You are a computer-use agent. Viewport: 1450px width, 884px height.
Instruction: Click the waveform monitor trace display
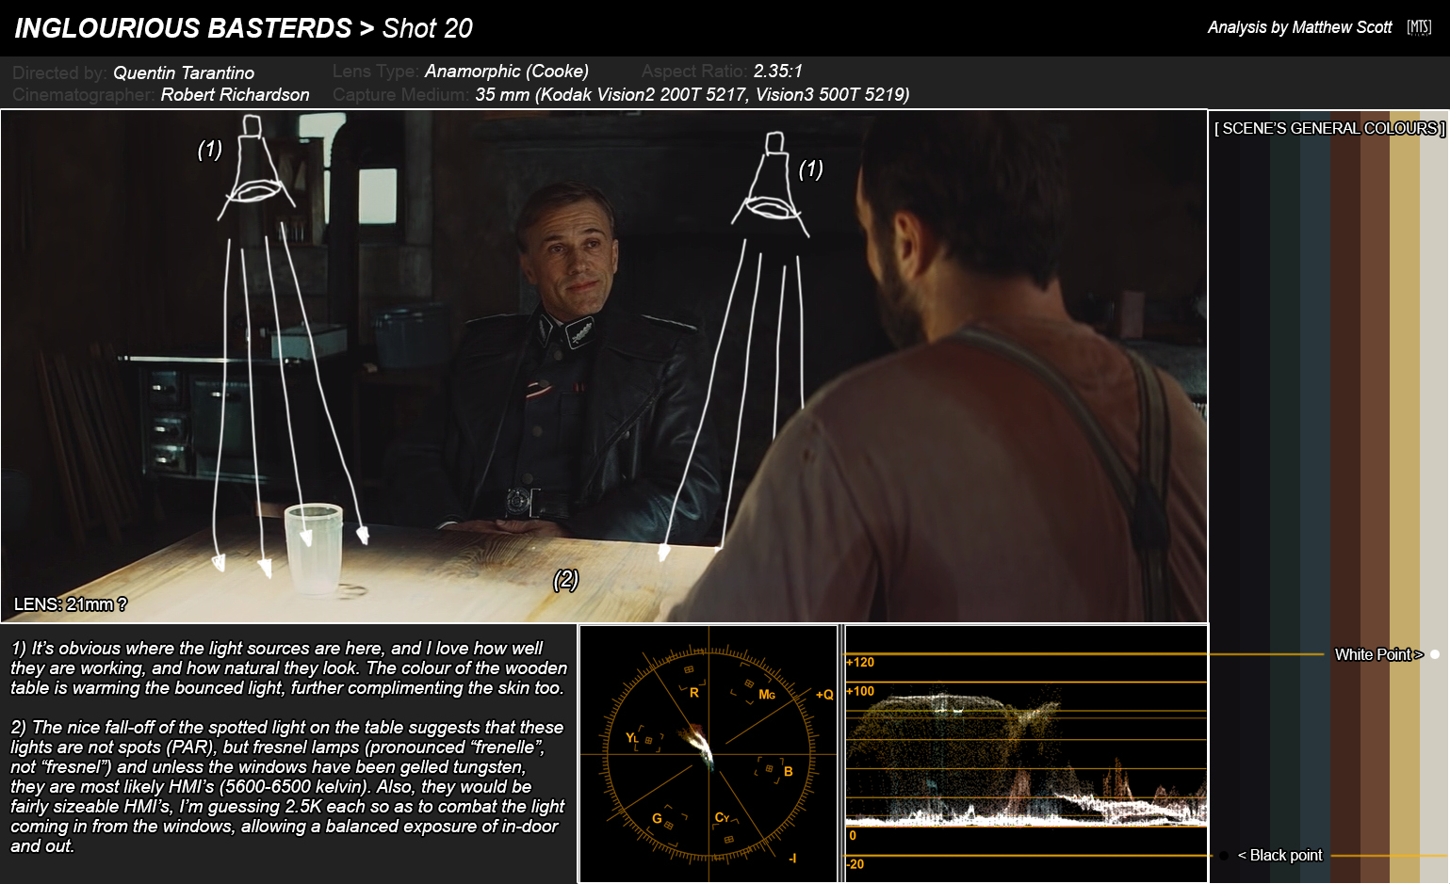click(x=1026, y=753)
